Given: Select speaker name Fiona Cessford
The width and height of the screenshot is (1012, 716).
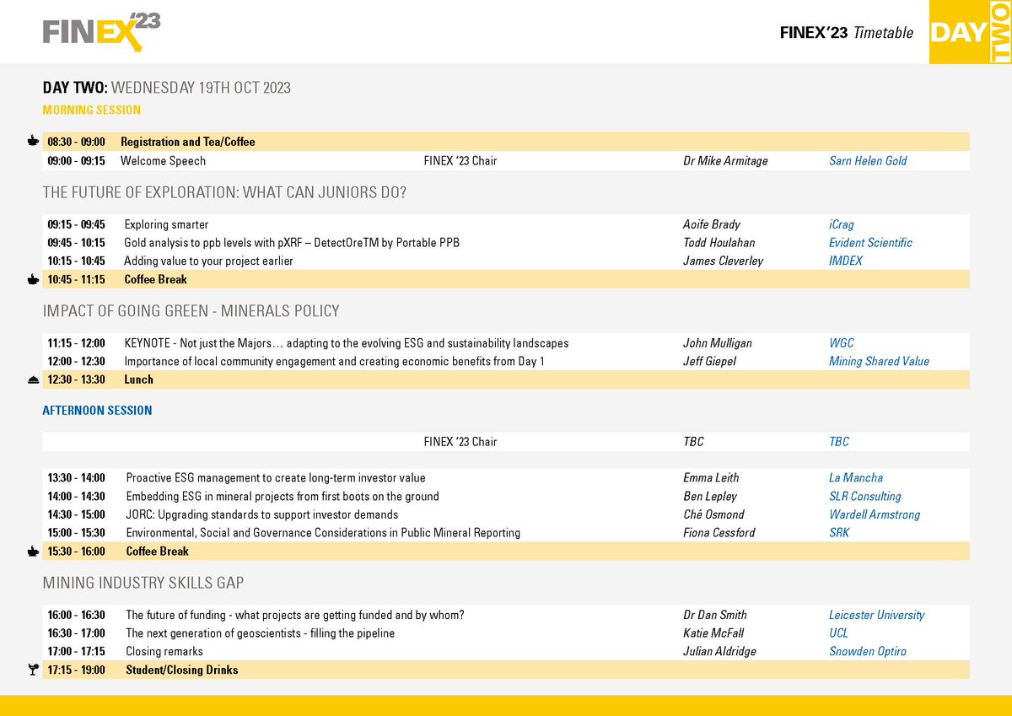Looking at the screenshot, I should point(719,533).
